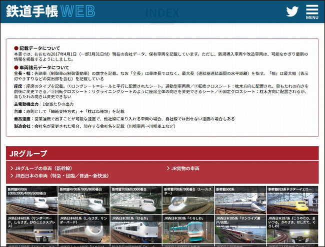This screenshot has height=247, width=325.
Task: Click the arrow beside JRグループの車両（新幹線）
Action: pos(12,168)
